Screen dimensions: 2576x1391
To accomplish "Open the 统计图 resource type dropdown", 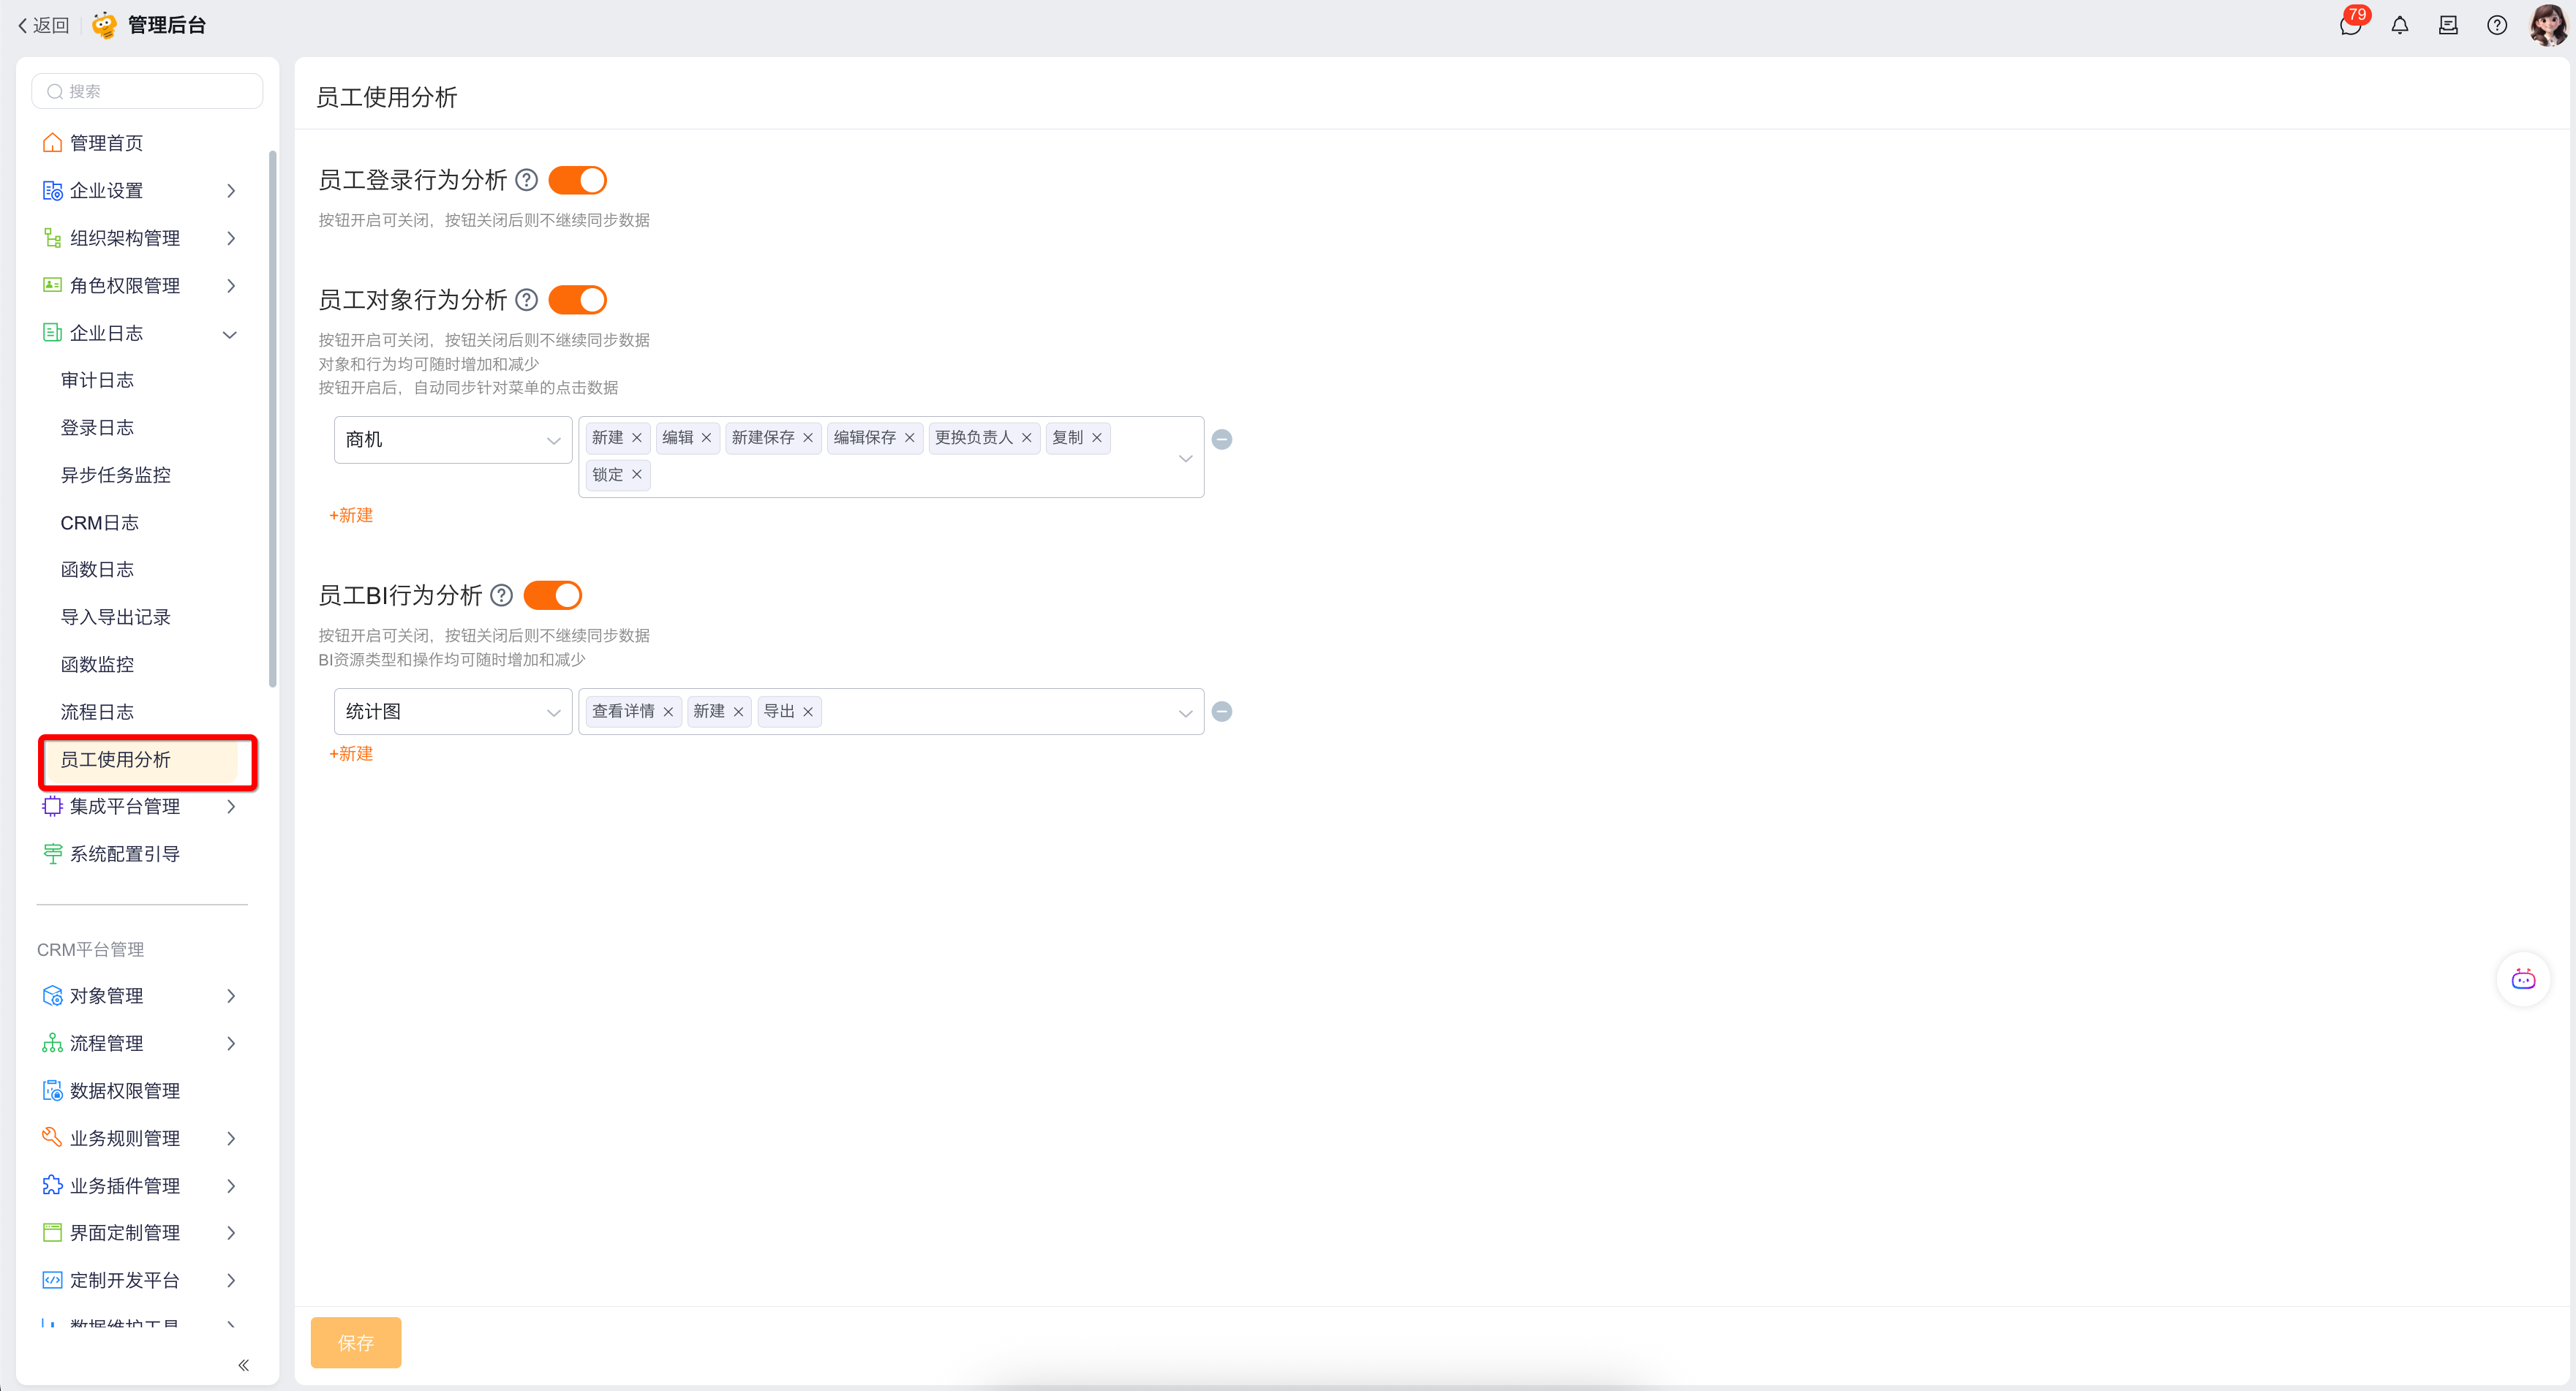I will [x=452, y=712].
